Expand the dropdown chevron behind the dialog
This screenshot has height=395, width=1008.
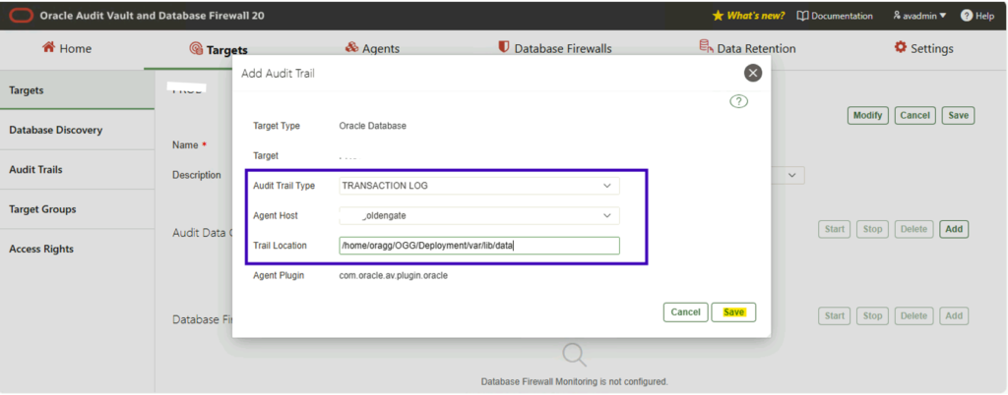tap(792, 175)
